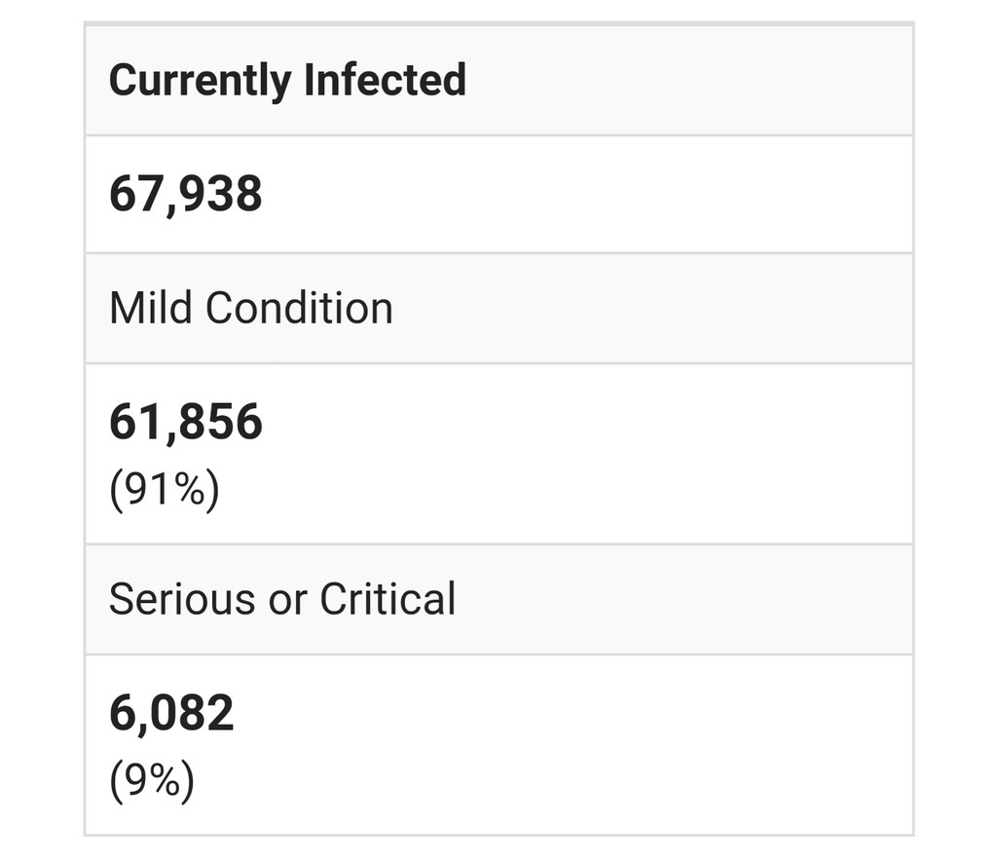This screenshot has width=997, height=863.
Task: Click the (9%) serious percentage
Action: 151,779
